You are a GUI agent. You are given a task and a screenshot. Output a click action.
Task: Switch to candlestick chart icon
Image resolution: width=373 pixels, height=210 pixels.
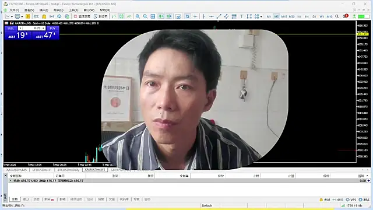coord(121,16)
